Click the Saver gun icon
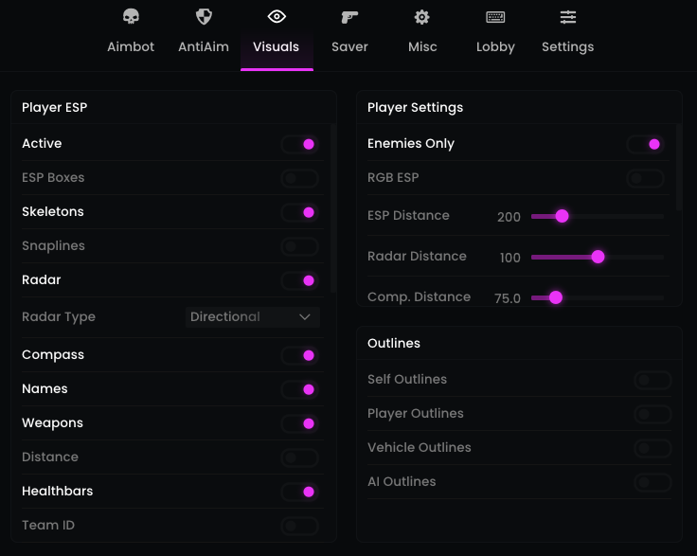Screen dimensions: 697x556 (x=349, y=17)
